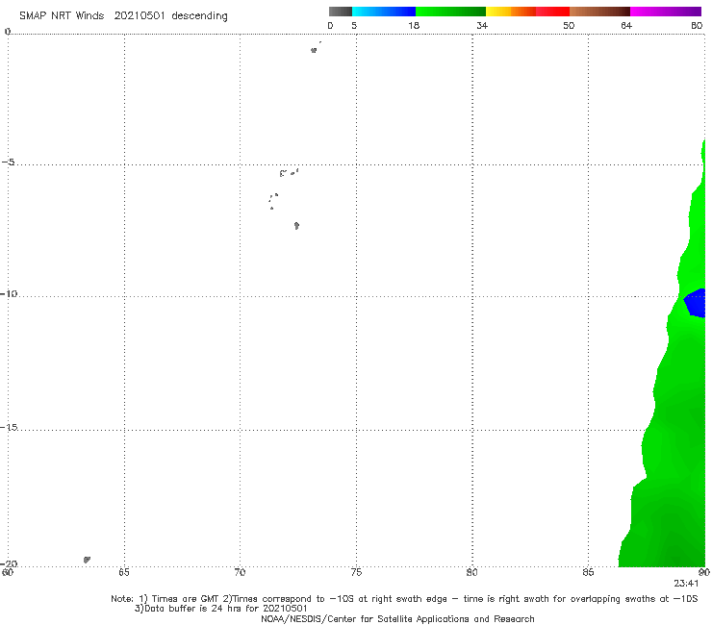712x625 pixels.
Task: Click the date '20210501' in the title
Action: click(x=140, y=16)
